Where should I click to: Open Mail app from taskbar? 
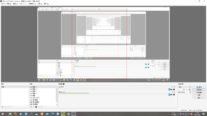tap(47, 114)
